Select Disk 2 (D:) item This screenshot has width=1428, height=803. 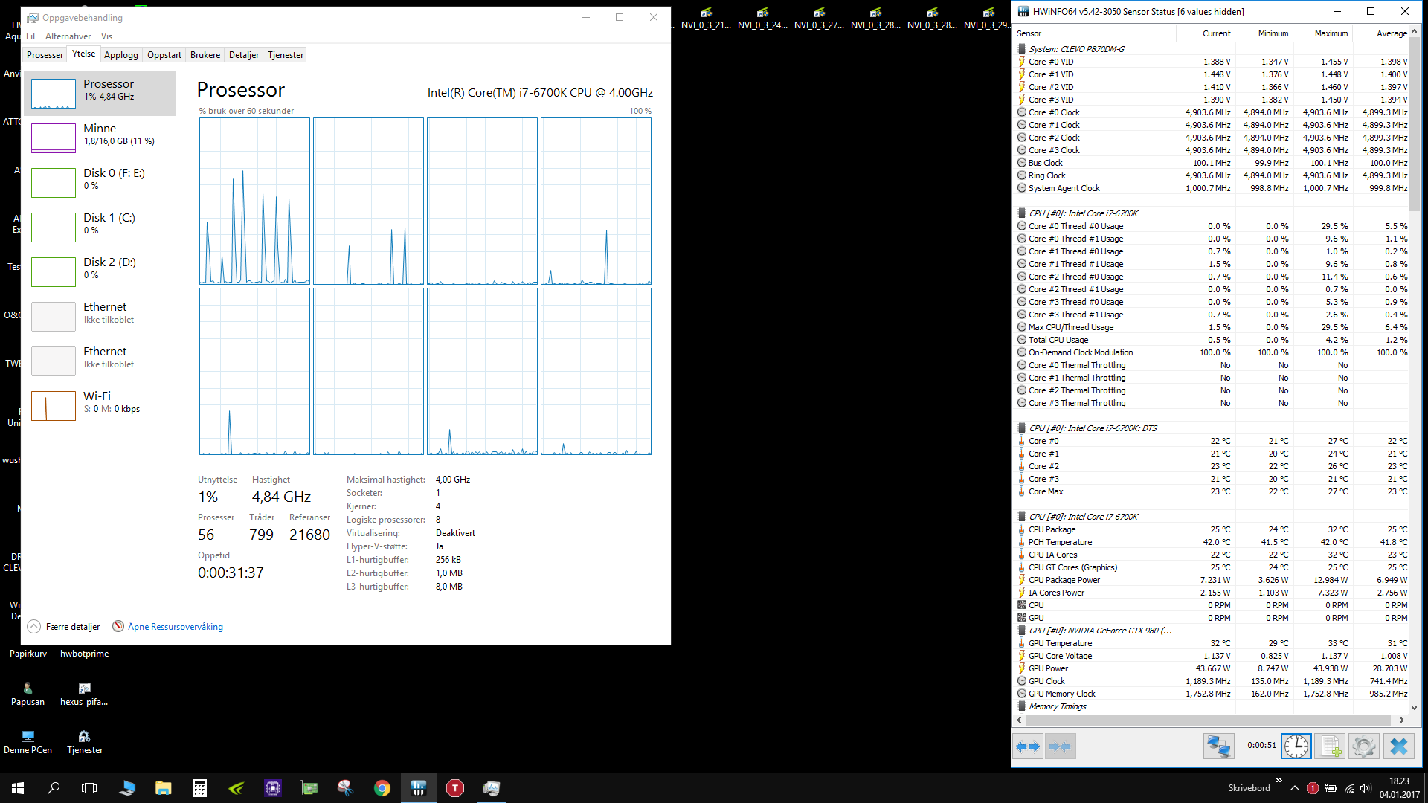pos(100,272)
